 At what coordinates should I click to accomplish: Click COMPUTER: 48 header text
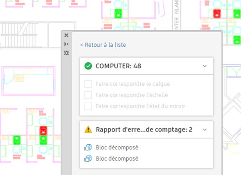[x=118, y=66]
